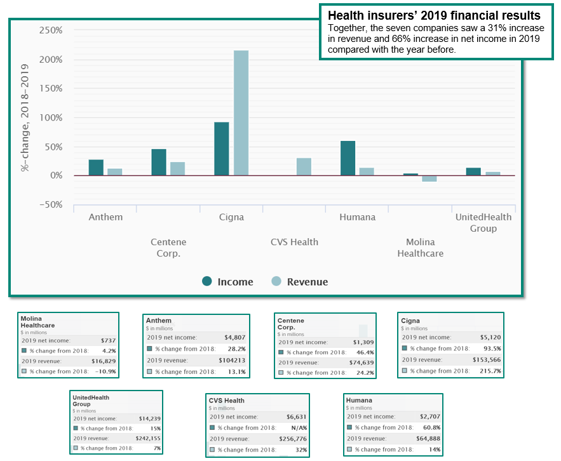Click Cigna revenue change value 215.7%
The height and width of the screenshot is (461, 561).
pos(490,371)
